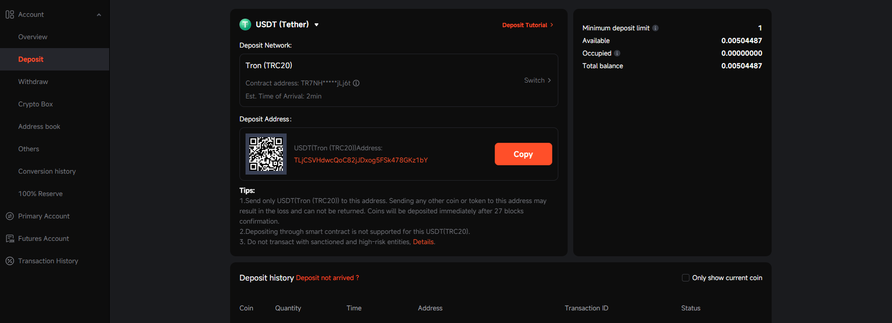Click Deposit not arrived ? link

pos(327,278)
